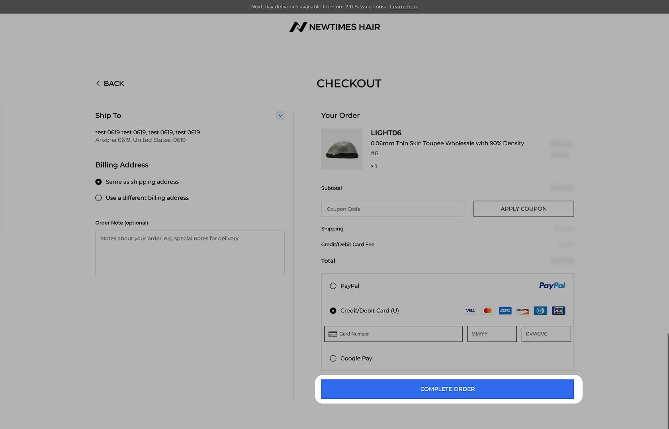Click the LIGHT06 toupee product thumbnail
This screenshot has width=669, height=429.
342,149
